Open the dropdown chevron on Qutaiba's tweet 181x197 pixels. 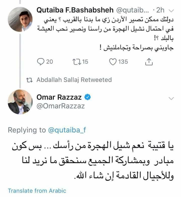[172, 11]
